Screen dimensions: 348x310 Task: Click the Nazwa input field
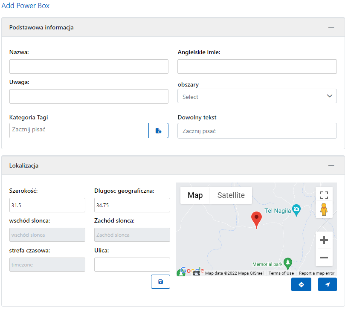(89, 67)
